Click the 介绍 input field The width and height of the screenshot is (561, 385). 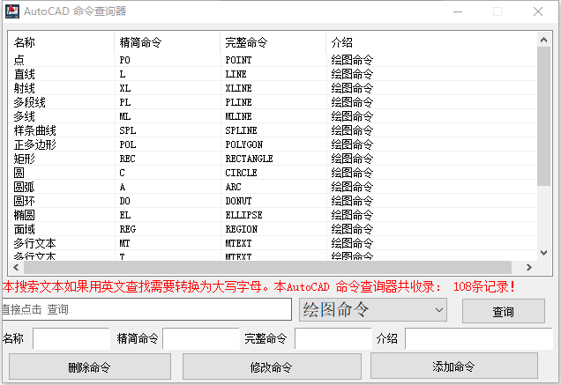point(477,339)
